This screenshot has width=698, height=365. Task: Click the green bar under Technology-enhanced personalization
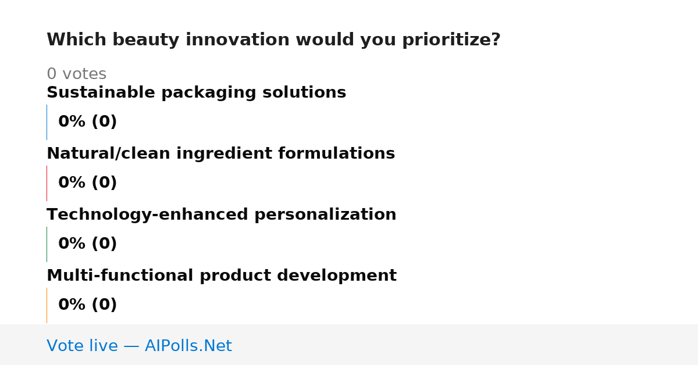(47, 244)
